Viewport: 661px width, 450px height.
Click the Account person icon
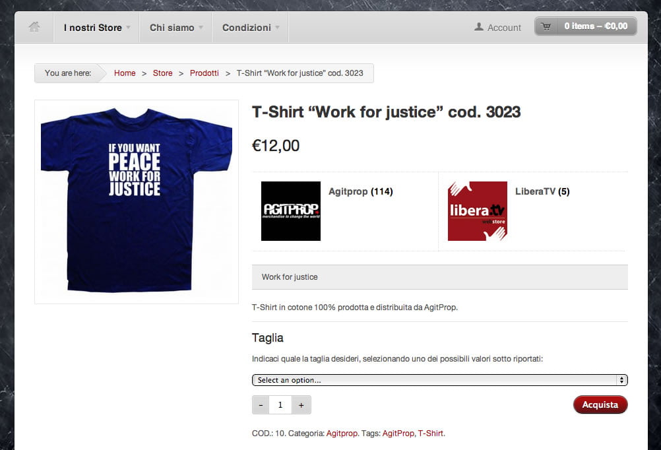pyautogui.click(x=478, y=27)
